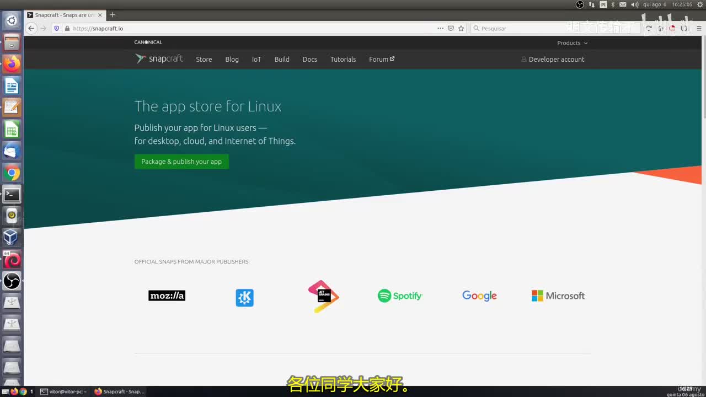Go to the IoT section

[x=256, y=60]
